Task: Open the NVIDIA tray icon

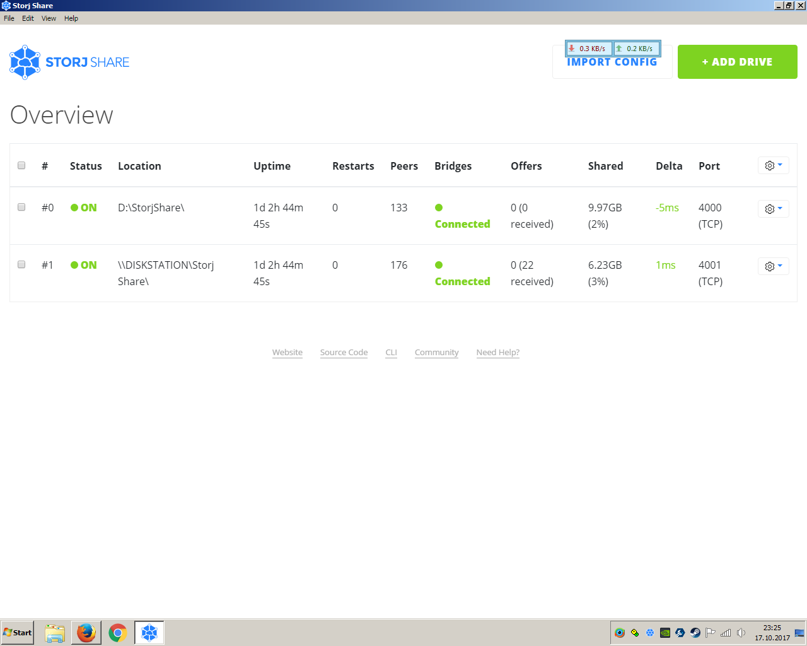Action: 665,633
